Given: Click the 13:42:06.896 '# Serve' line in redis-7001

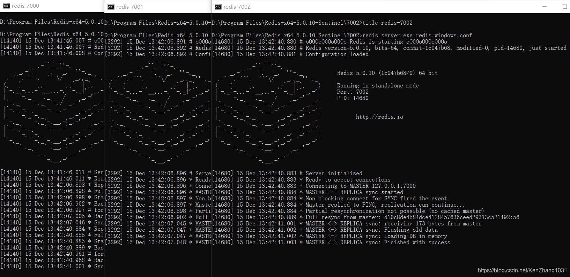Looking at the screenshot, I should [158, 174].
